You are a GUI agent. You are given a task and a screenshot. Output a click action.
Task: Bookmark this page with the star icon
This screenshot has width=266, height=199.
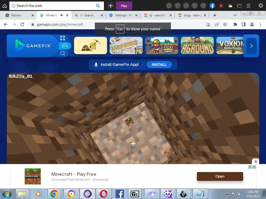pyautogui.click(x=225, y=24)
